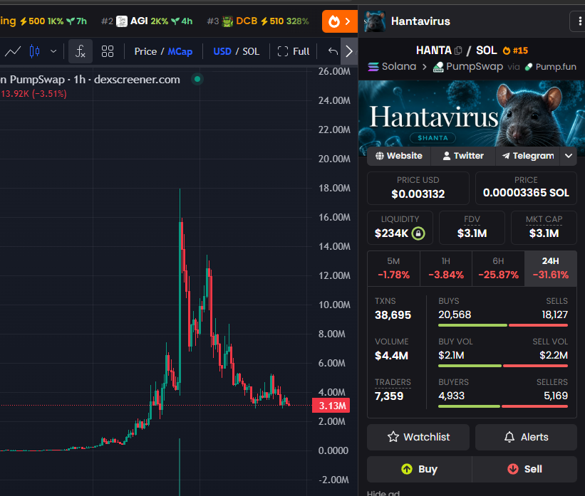585x496 pixels.
Task: Open the Hantavirus Telegram link
Action: (x=527, y=156)
